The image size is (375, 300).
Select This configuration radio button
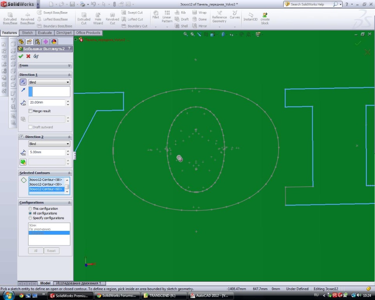[30, 209]
